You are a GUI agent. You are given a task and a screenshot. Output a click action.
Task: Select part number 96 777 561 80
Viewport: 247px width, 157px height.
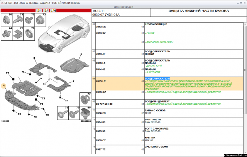tap(104, 104)
